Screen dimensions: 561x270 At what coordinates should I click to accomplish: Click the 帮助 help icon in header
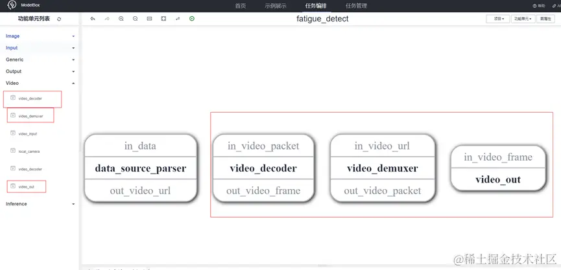(534, 6)
